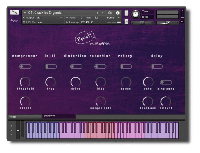Toggle the AUX button
The width and height of the screenshot is (200, 153).
tap(182, 18)
